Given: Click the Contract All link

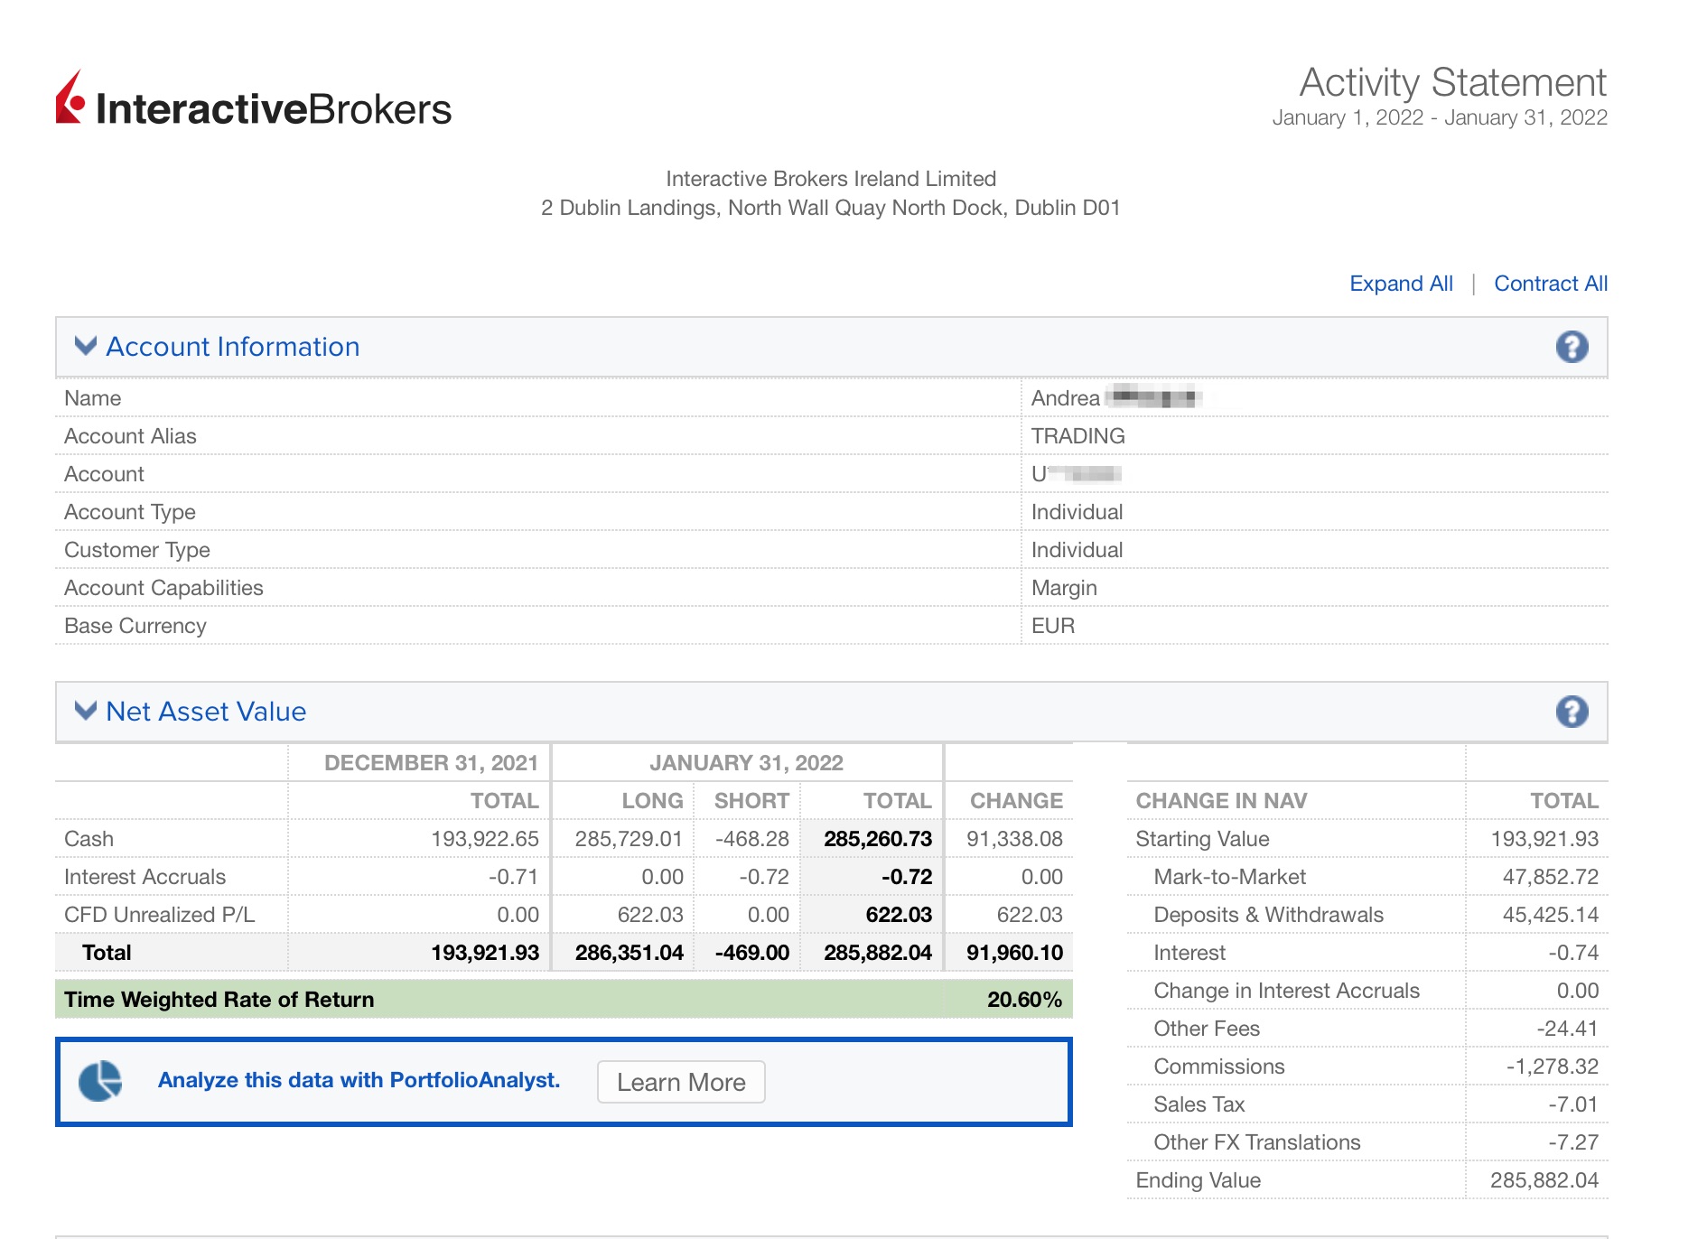Looking at the screenshot, I should coord(1550,284).
